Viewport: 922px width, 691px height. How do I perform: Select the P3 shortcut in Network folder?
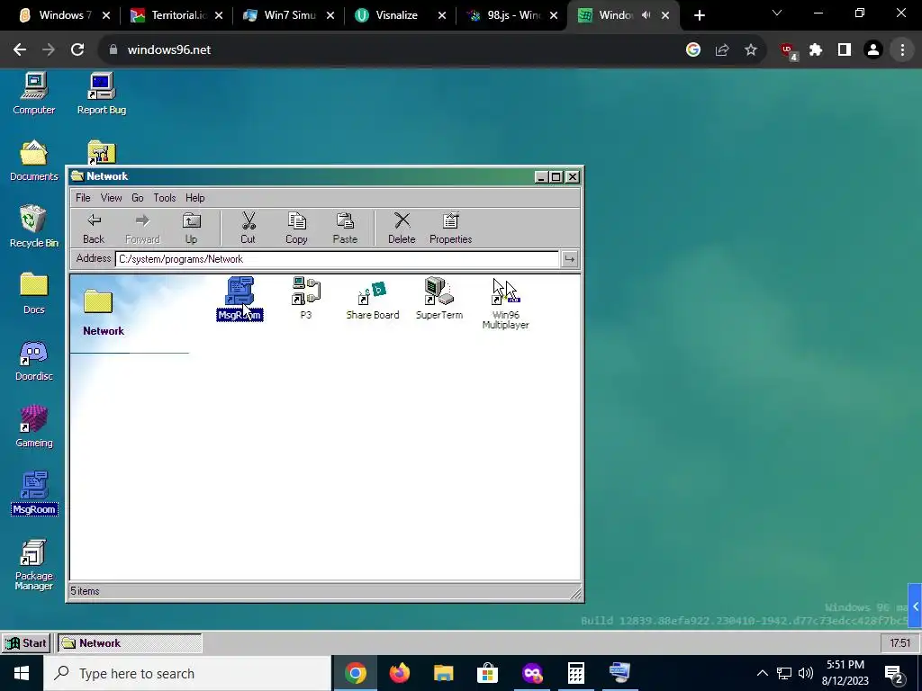(306, 299)
